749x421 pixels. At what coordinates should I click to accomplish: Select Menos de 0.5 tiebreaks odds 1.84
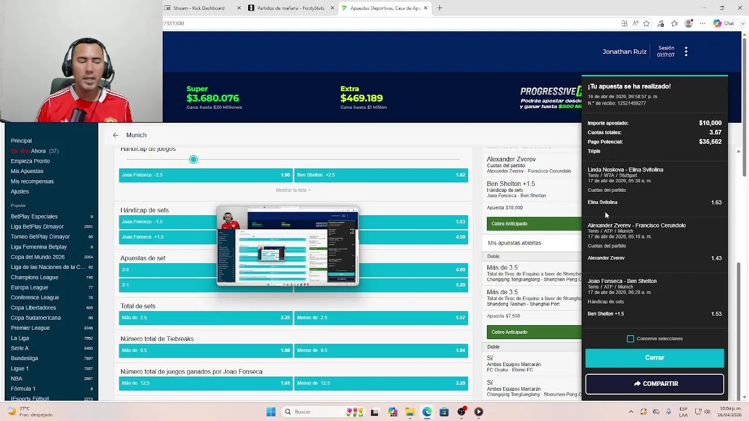tap(381, 350)
